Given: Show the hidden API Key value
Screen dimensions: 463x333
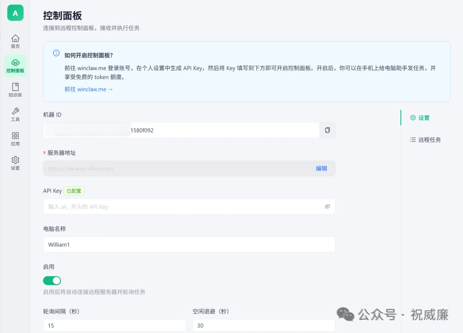Looking at the screenshot, I should tap(327, 207).
